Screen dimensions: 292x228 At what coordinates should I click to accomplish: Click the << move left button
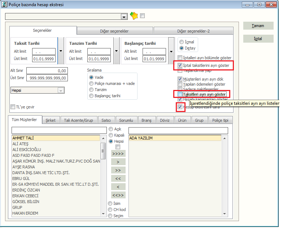118,178
